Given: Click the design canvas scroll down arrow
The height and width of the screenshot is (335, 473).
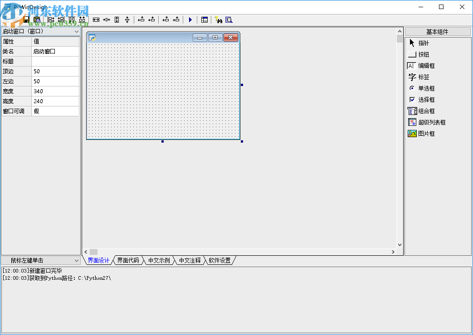Looking at the screenshot, I should [x=400, y=245].
